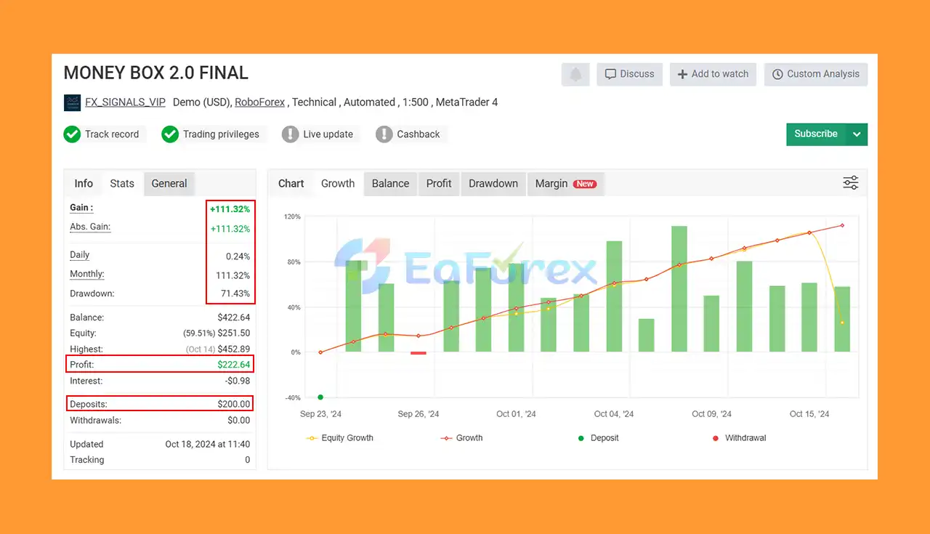Toggle Equity Growth legend series
The width and height of the screenshot is (930, 534).
tap(340, 438)
